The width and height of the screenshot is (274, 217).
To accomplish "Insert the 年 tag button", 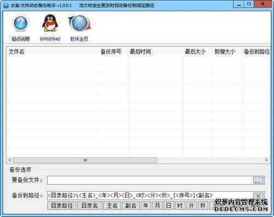I will tap(146, 205).
